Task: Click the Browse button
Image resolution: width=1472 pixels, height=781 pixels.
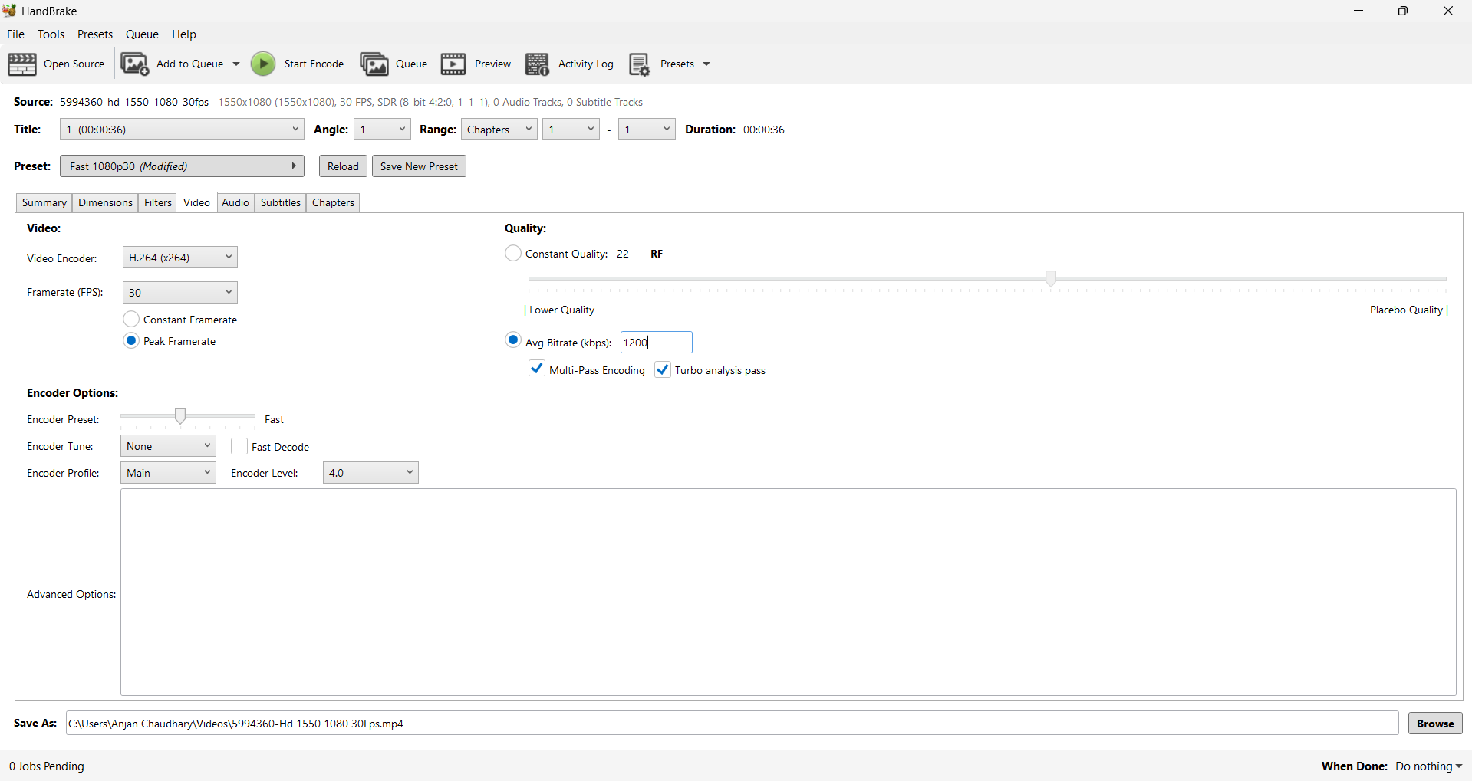Action: [x=1434, y=723]
